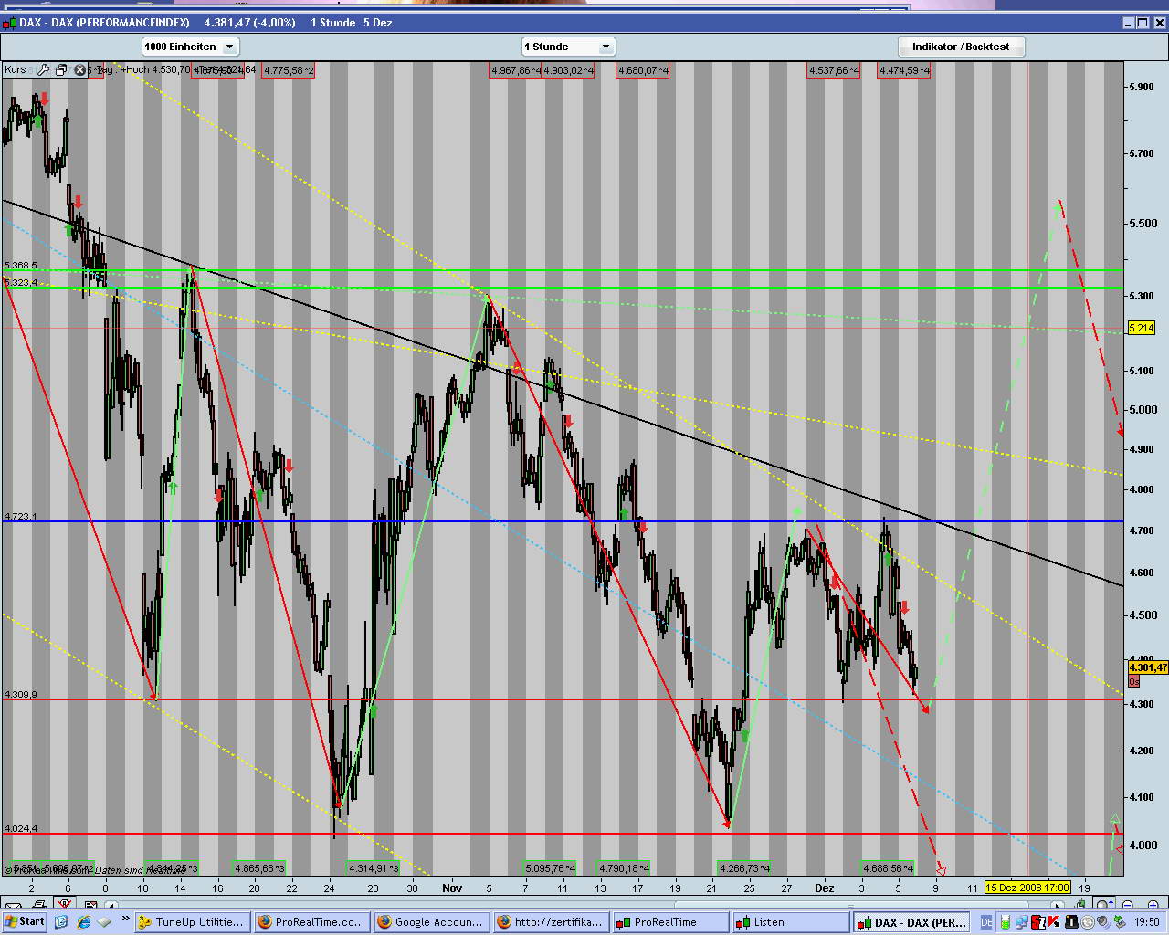Click the 4.790,18 *4 bottom marker
1169x935 pixels.
[x=624, y=867]
